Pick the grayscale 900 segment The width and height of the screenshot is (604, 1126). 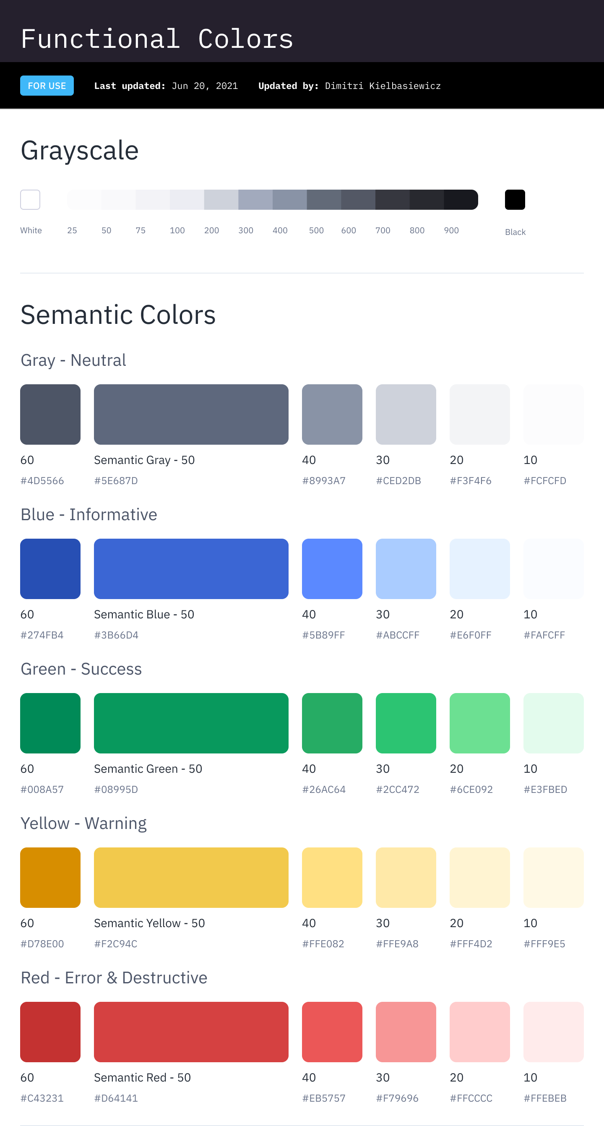[461, 200]
